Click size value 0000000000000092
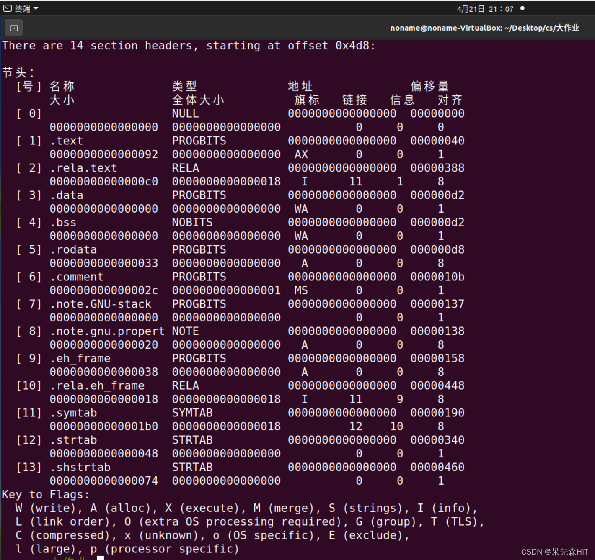The image size is (595, 560). (x=104, y=154)
